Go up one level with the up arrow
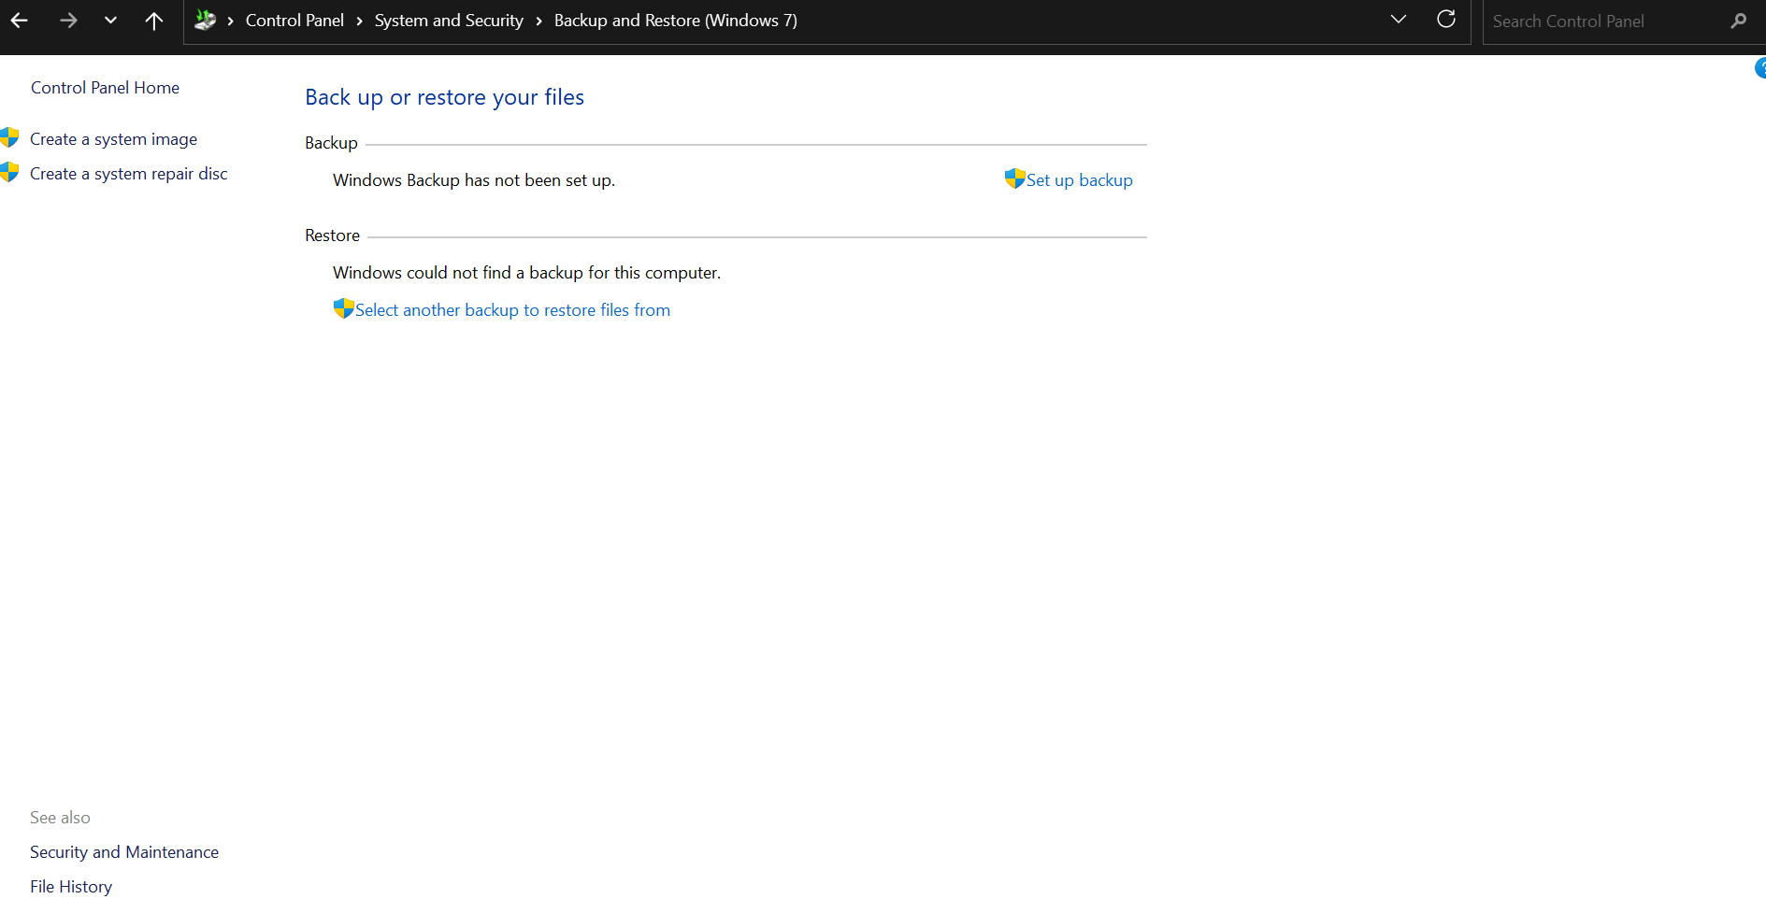The width and height of the screenshot is (1766, 913). click(154, 20)
